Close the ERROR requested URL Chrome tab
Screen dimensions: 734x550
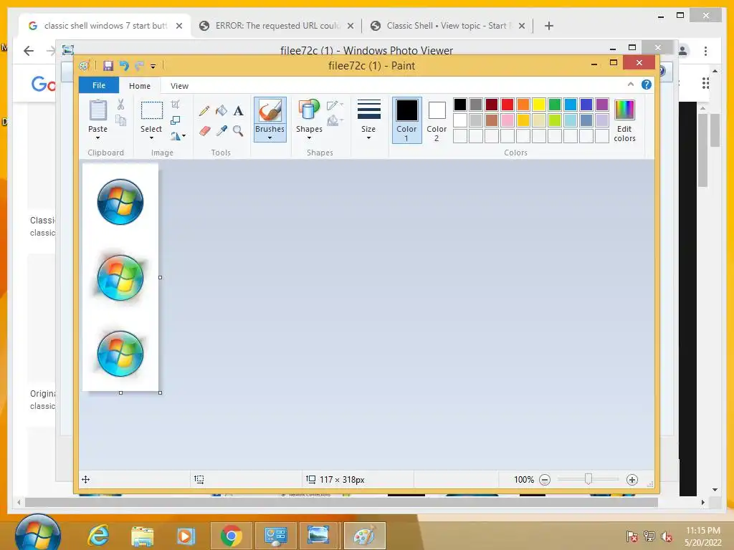click(351, 26)
